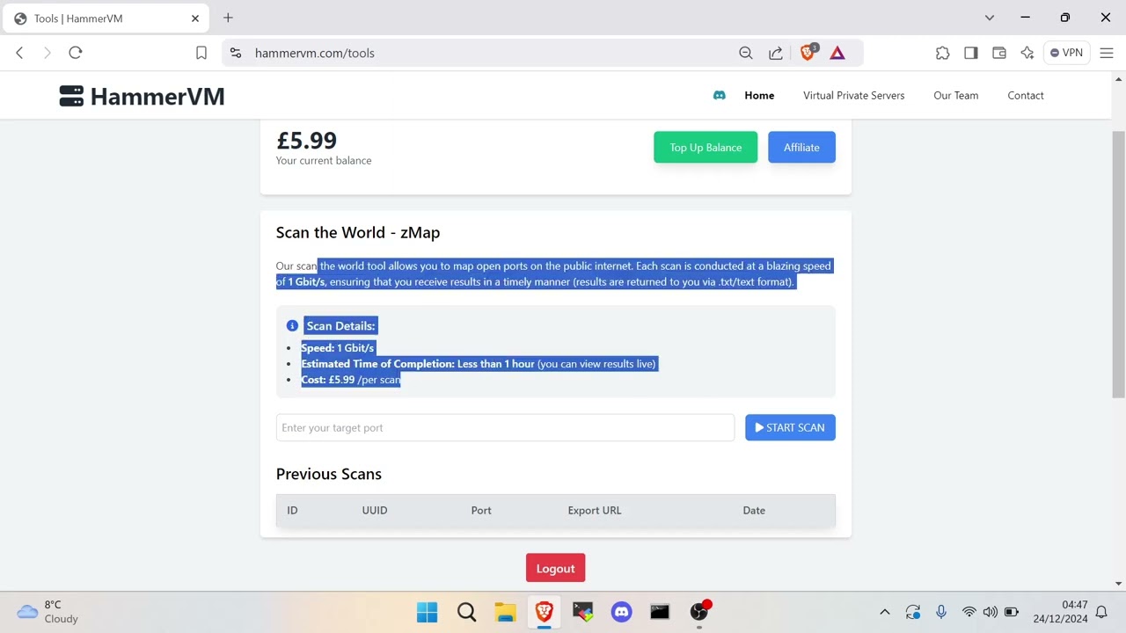Click the ID column header

coord(292,510)
